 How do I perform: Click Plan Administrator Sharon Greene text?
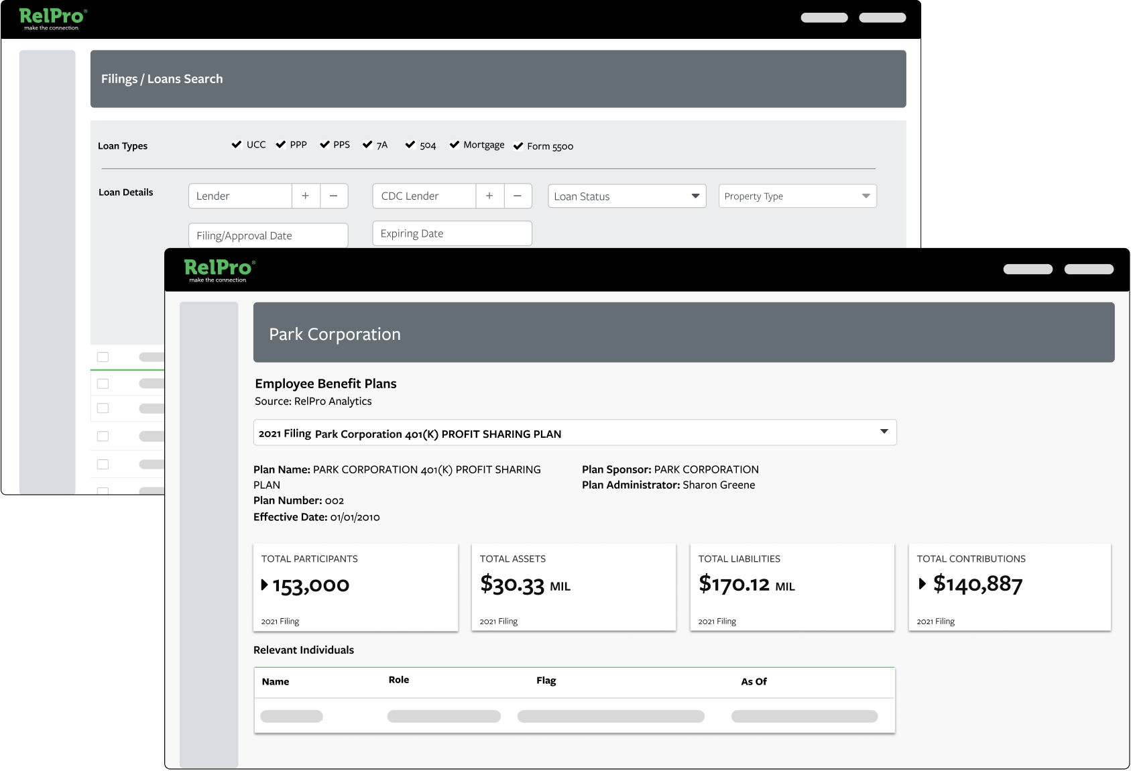(668, 485)
